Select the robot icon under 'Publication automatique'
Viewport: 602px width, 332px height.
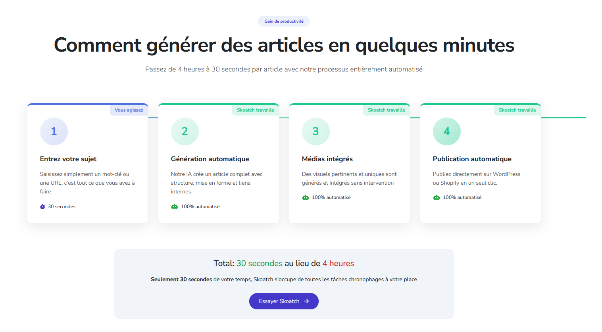436,197
